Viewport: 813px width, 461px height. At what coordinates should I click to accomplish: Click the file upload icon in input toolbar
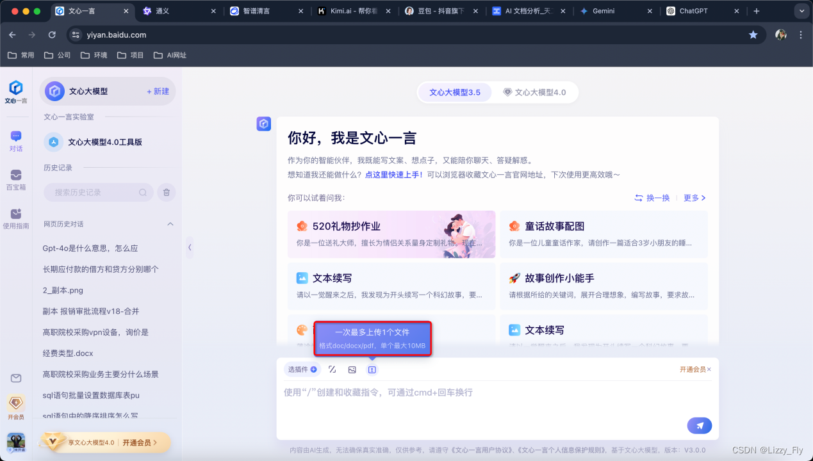pyautogui.click(x=372, y=369)
